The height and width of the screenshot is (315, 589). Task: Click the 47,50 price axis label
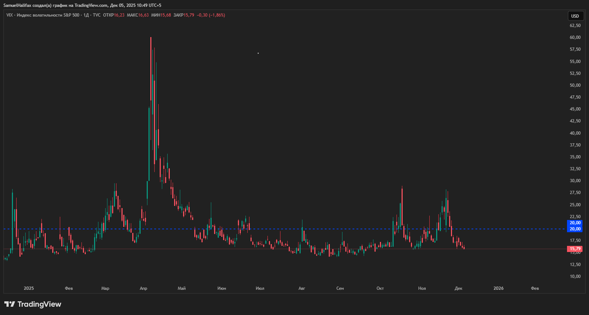[575, 97]
